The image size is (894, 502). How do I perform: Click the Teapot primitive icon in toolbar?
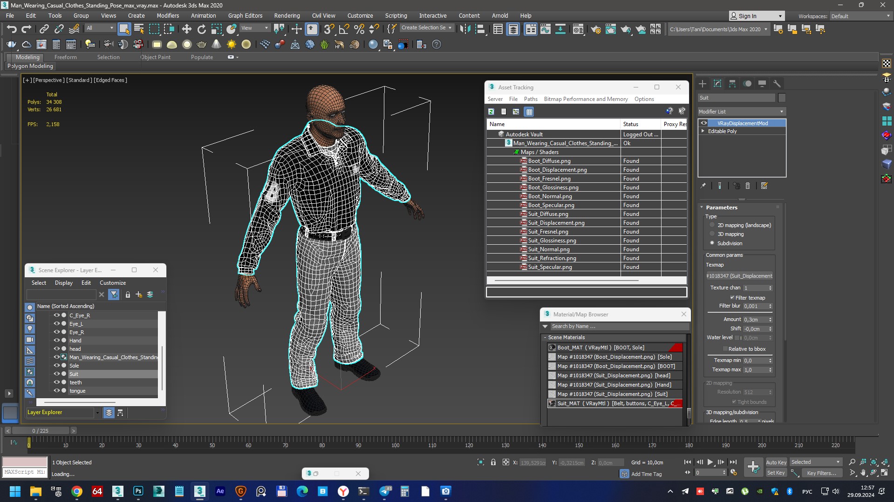click(201, 45)
